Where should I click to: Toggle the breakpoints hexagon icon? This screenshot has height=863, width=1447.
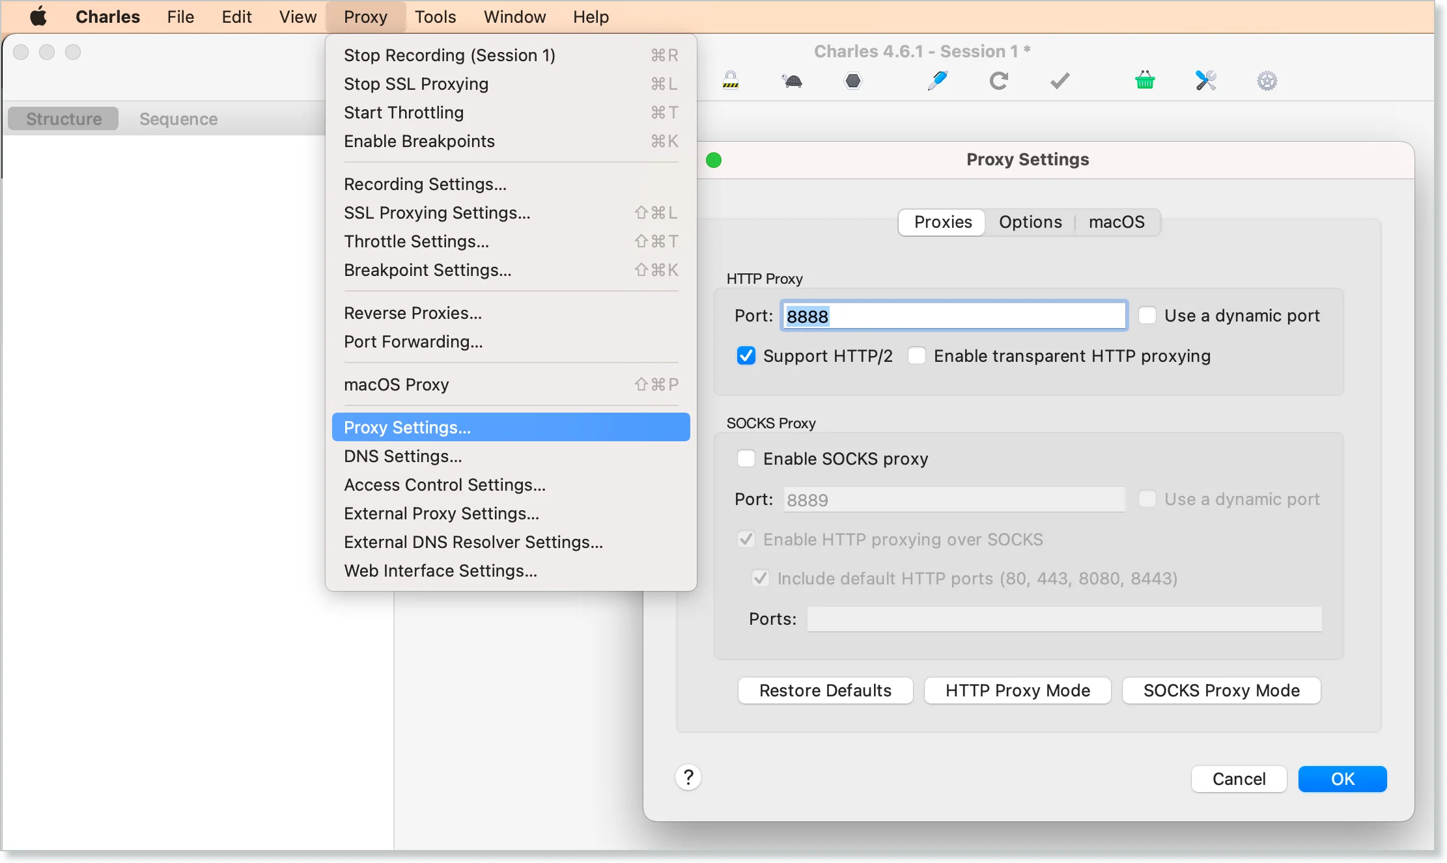(x=853, y=81)
